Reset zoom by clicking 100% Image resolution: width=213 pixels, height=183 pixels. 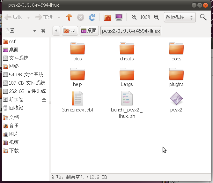[145, 17]
